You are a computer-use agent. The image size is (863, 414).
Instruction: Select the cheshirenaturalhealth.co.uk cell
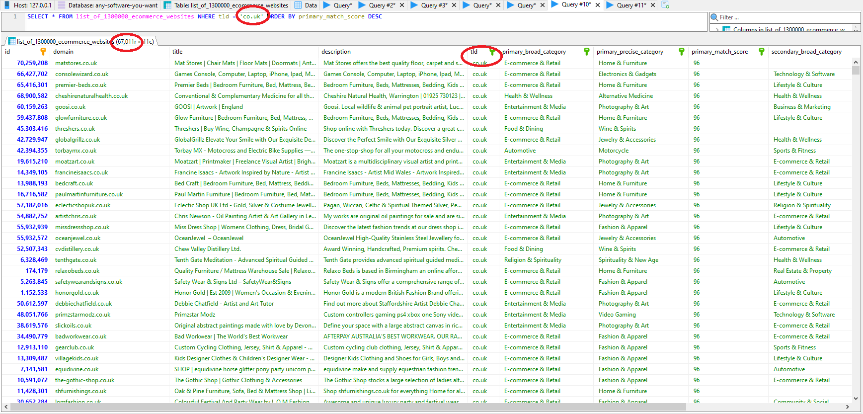pos(110,96)
